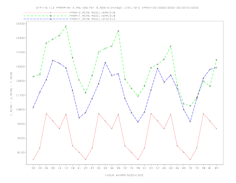
Task: Click the x-axis title FHOUR VHHMM:0000>1200
Action: point(124,175)
